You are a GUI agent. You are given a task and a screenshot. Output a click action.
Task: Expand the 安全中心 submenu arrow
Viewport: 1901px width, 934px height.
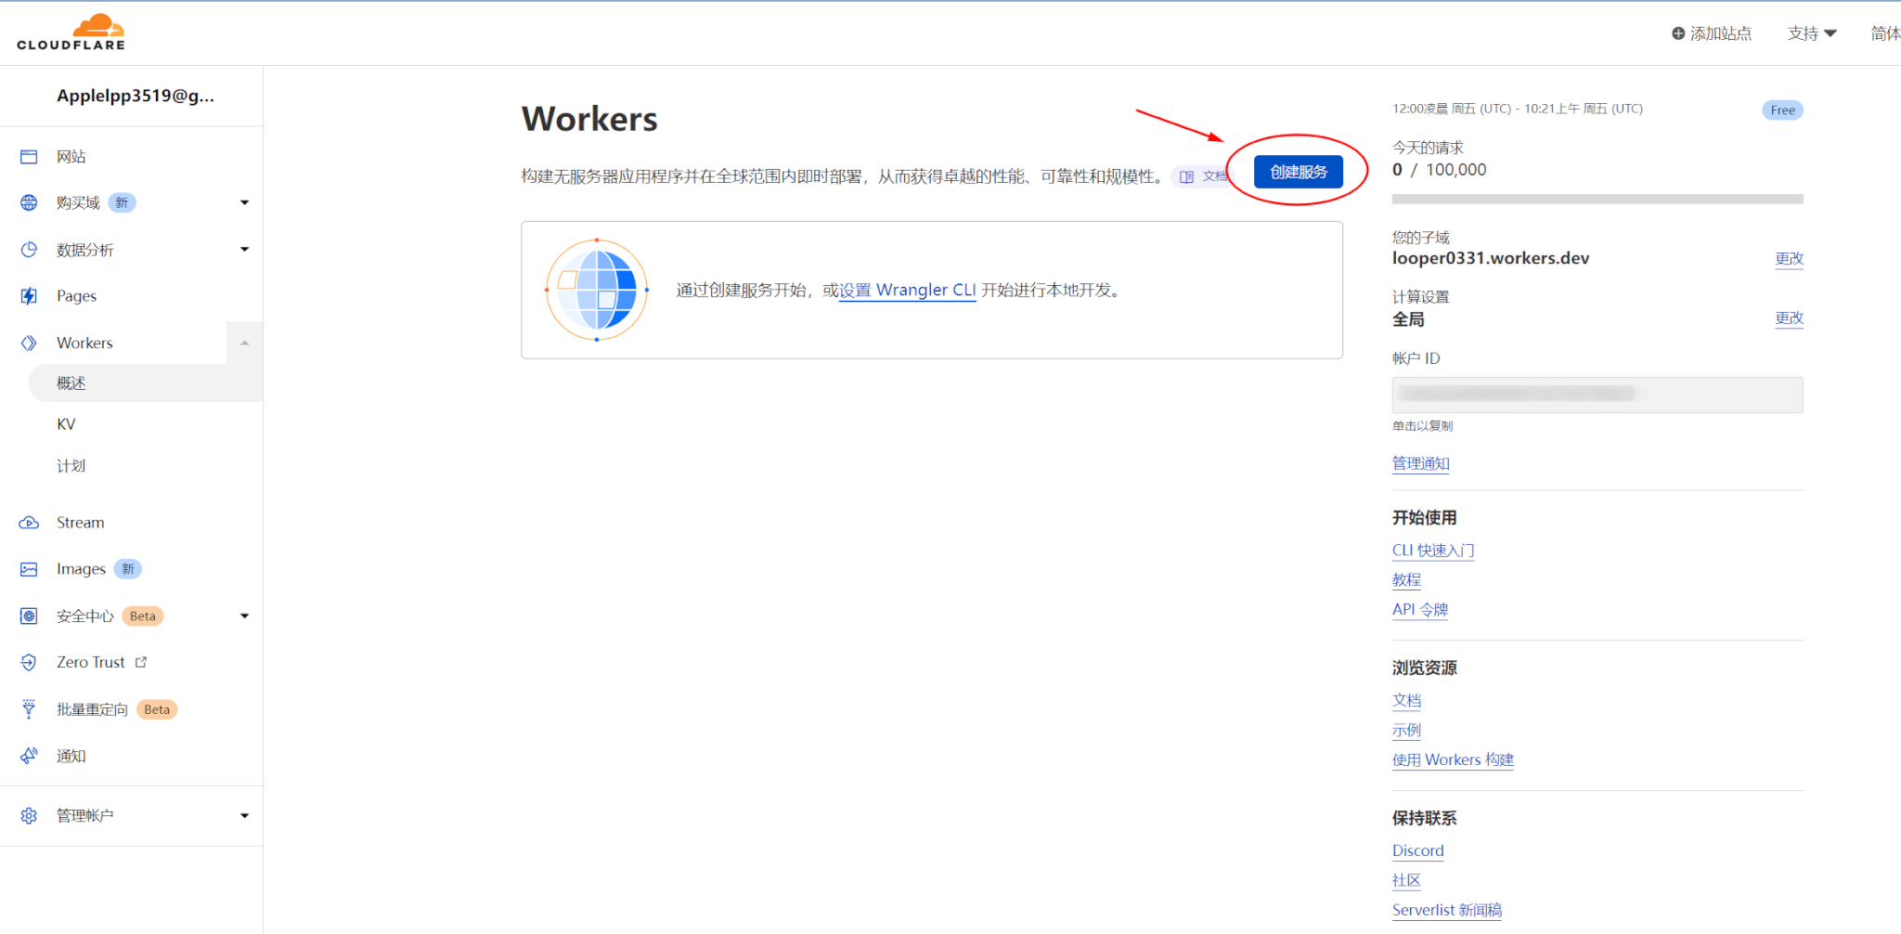point(244,616)
